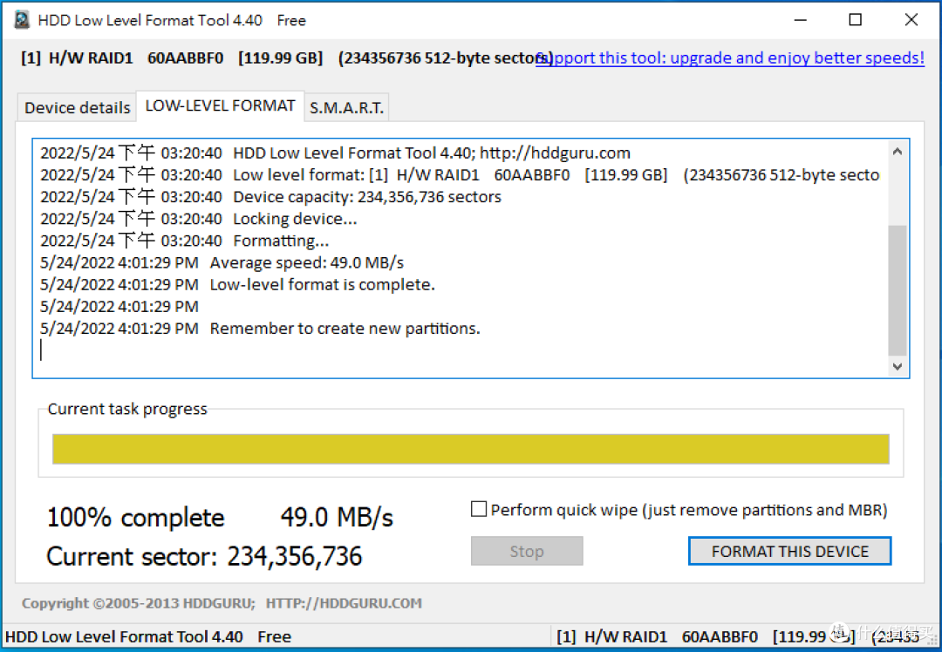Click the large '49.0 MB/s' speed readout
The height and width of the screenshot is (652, 942).
[337, 517]
